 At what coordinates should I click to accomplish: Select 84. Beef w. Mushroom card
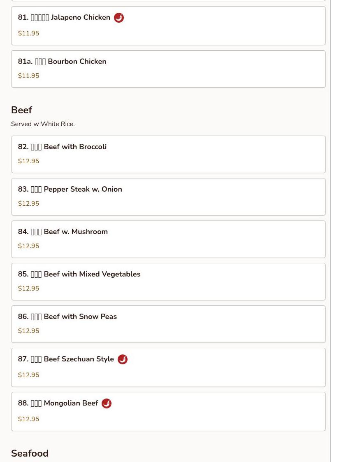(168, 239)
